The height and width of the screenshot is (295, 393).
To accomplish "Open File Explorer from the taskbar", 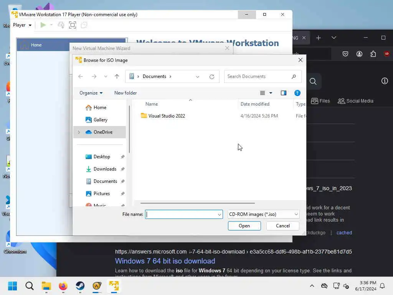I will (x=46, y=286).
